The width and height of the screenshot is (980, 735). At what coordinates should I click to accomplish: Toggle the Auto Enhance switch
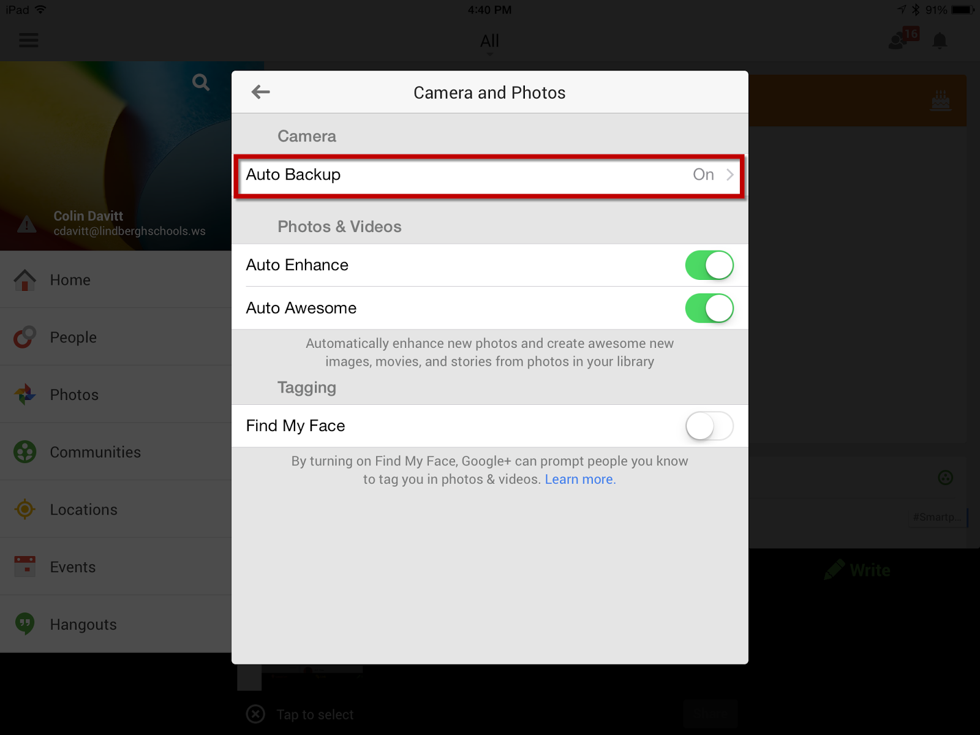[x=709, y=265]
